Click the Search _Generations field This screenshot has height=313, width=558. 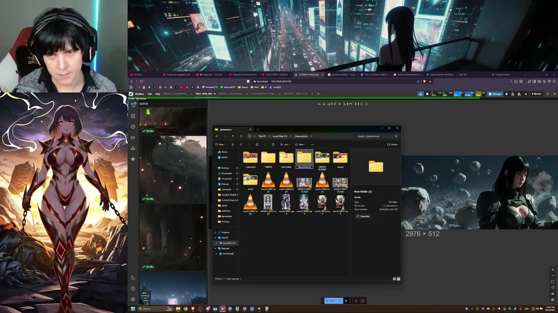(377, 136)
